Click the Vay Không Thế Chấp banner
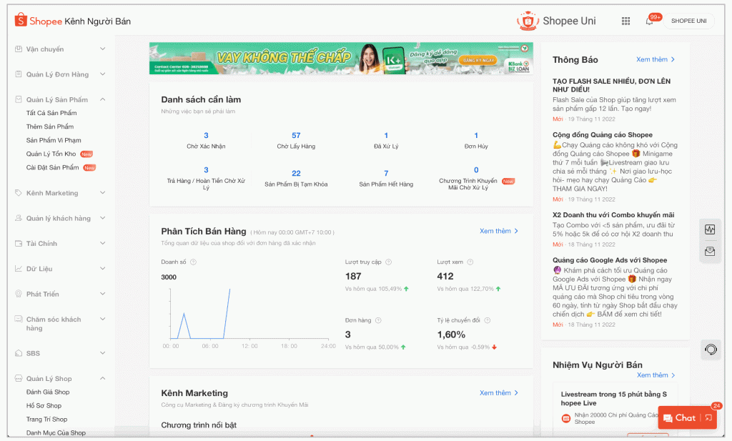The height and width of the screenshot is (441, 732). (341, 59)
